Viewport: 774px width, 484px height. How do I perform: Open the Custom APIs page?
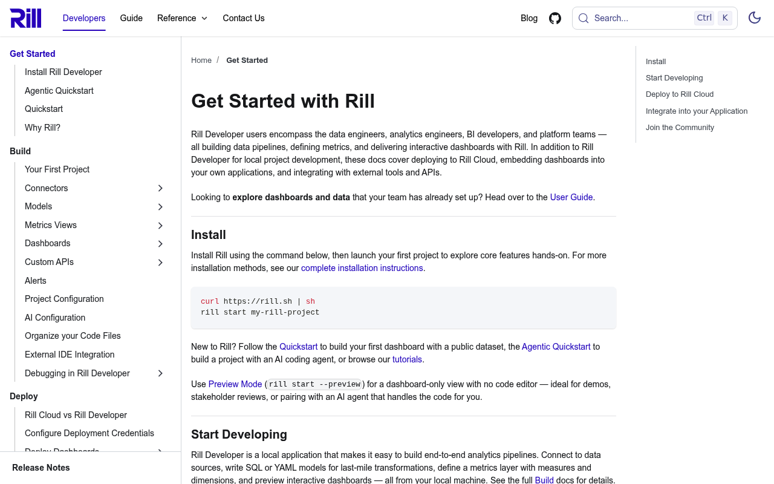[49, 262]
